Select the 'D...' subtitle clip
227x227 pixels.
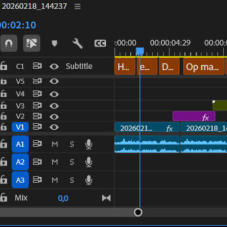pos(169,66)
